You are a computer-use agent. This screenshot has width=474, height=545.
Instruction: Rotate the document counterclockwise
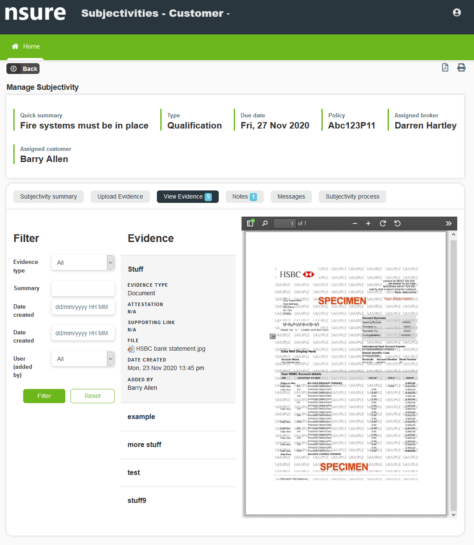coord(398,224)
